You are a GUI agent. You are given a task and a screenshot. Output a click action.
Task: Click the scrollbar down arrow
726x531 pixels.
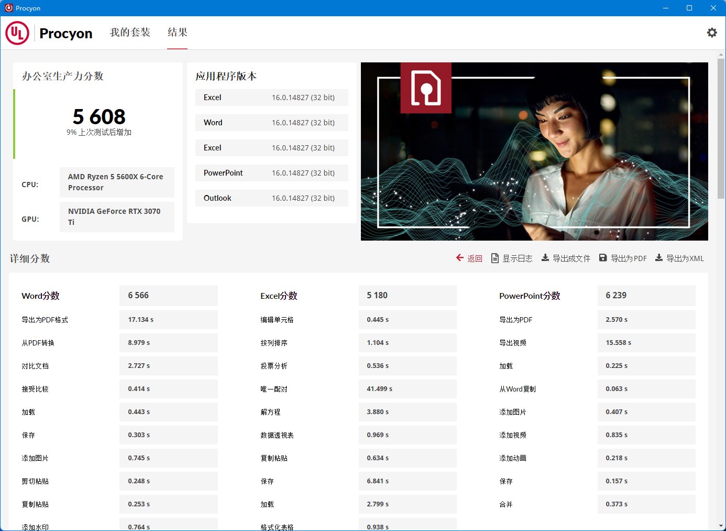(721, 526)
